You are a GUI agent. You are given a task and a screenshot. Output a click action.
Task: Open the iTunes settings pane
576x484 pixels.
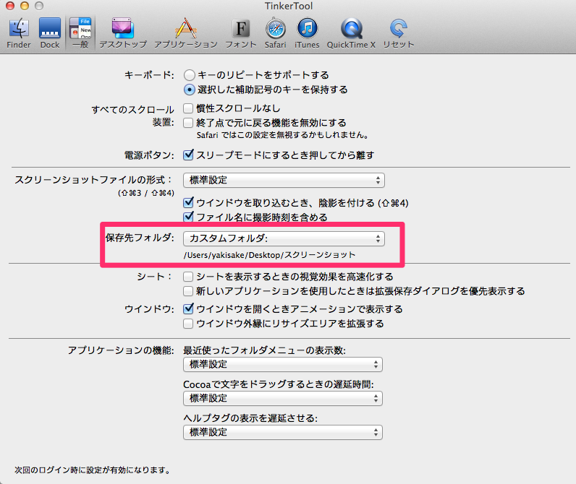click(x=307, y=33)
